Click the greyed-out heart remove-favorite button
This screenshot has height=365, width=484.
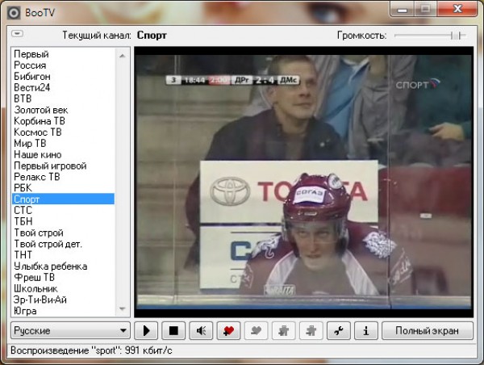[256, 331]
